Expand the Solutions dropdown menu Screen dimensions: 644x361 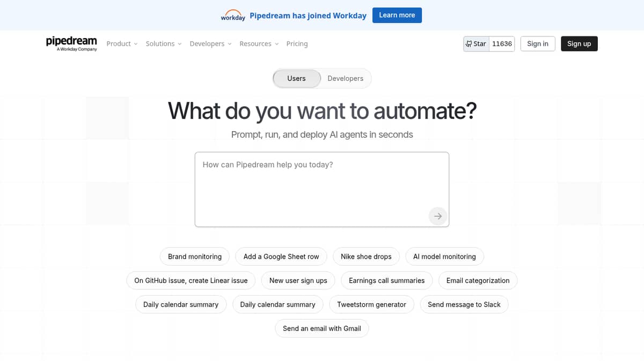click(x=164, y=44)
